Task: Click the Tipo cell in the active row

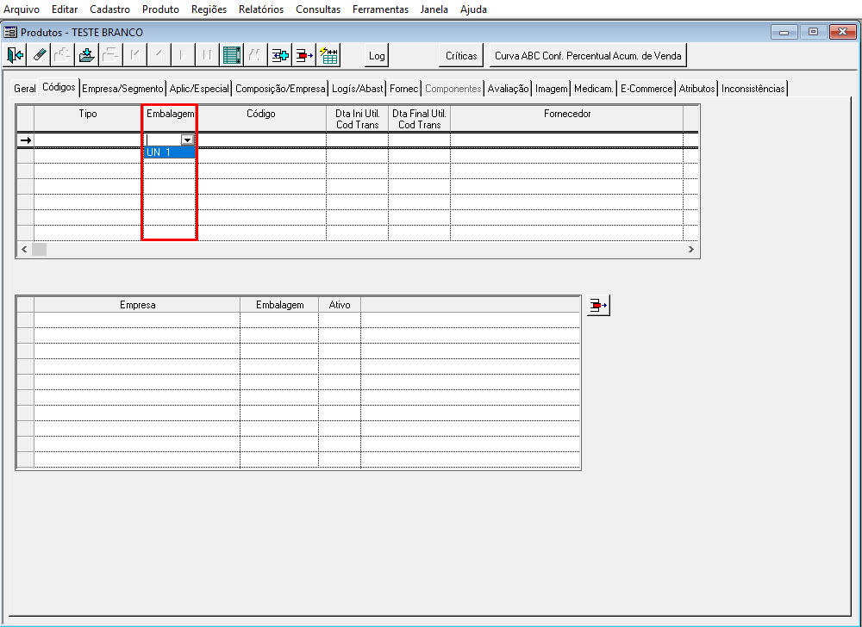Action: 88,140
